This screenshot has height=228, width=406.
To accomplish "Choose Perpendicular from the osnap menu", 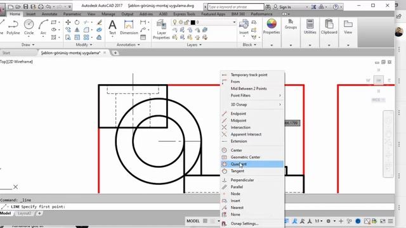I will coord(252,180).
